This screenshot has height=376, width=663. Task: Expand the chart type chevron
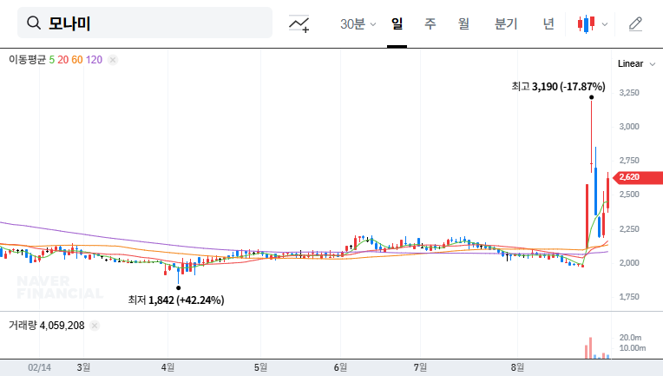605,24
